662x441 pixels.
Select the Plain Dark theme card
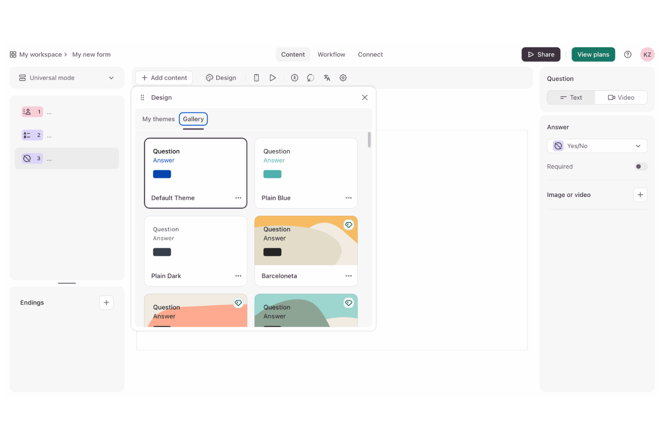coord(195,251)
